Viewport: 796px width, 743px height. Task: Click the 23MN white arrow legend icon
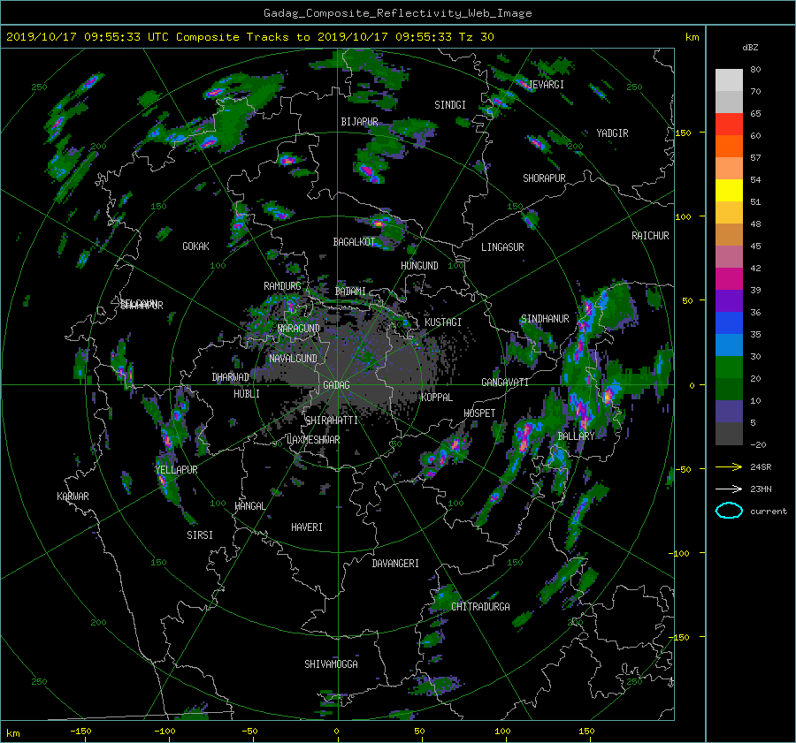tap(729, 489)
